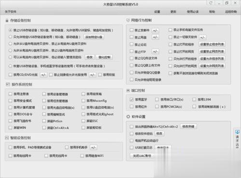241x178 pixels.
Task: Open the 帮助 menu
Action: pyautogui.click(x=212, y=12)
